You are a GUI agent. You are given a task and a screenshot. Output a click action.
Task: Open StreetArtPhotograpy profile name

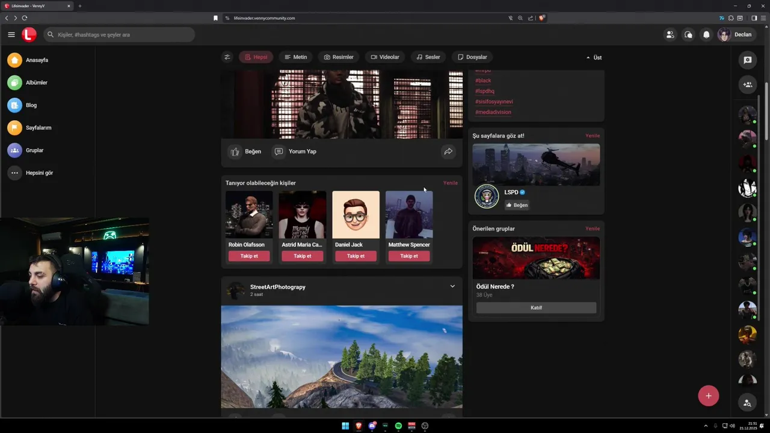click(x=278, y=287)
